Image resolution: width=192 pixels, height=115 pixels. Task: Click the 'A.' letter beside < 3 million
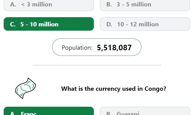tap(13, 4)
